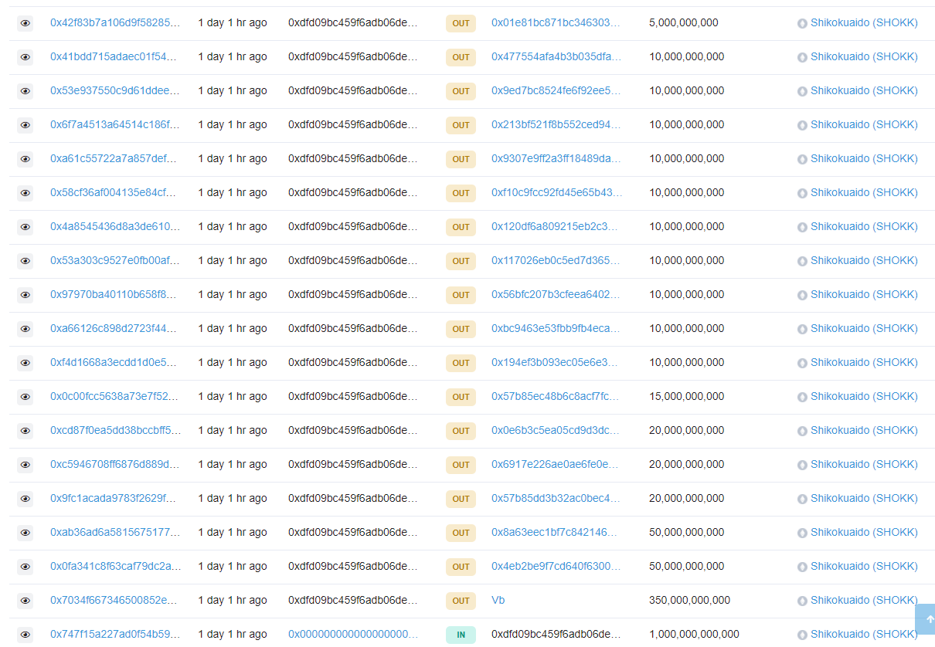935x647 pixels.
Task: Click token icon in the 5,000,000,000 row
Action: 802,23
